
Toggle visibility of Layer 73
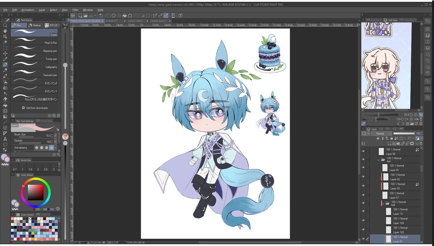(x=363, y=211)
